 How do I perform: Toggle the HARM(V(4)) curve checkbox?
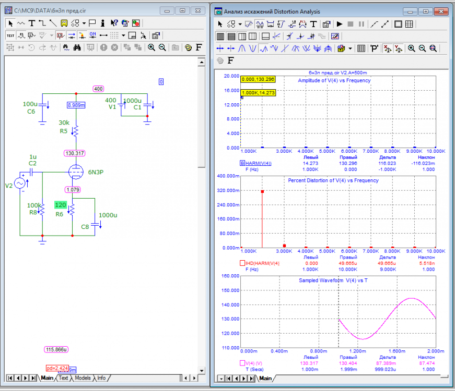(242, 163)
